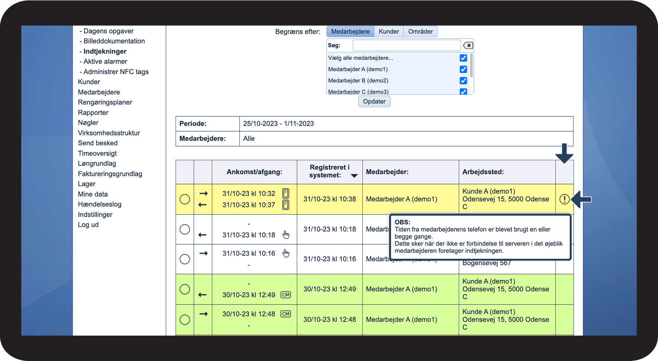Click the Søg input field
Viewport: 658px width, 361px height.
(406, 45)
